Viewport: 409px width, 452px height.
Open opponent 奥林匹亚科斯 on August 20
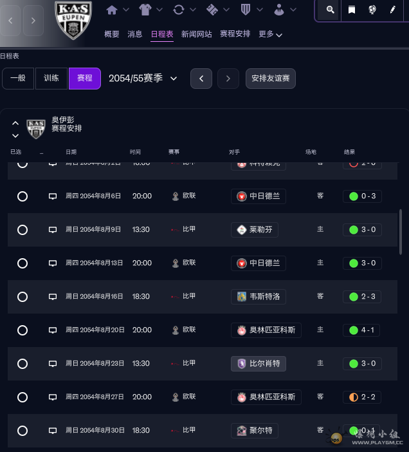[266, 330]
